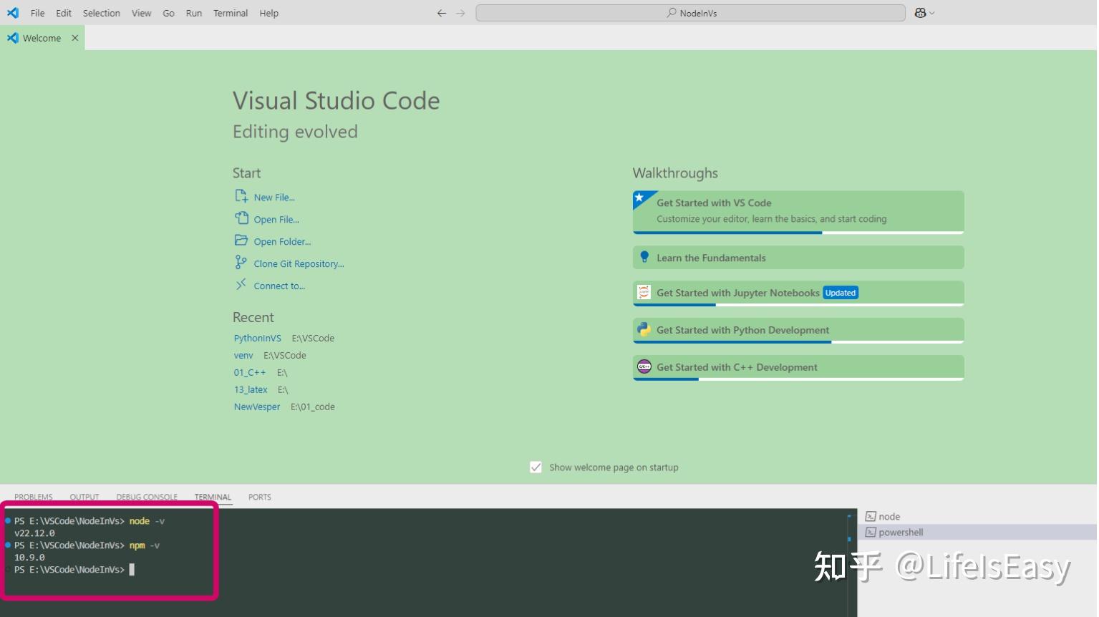Viewport: 1099px width, 617px height.
Task: Switch to the DEBUG CONSOLE tab
Action: [x=146, y=496]
